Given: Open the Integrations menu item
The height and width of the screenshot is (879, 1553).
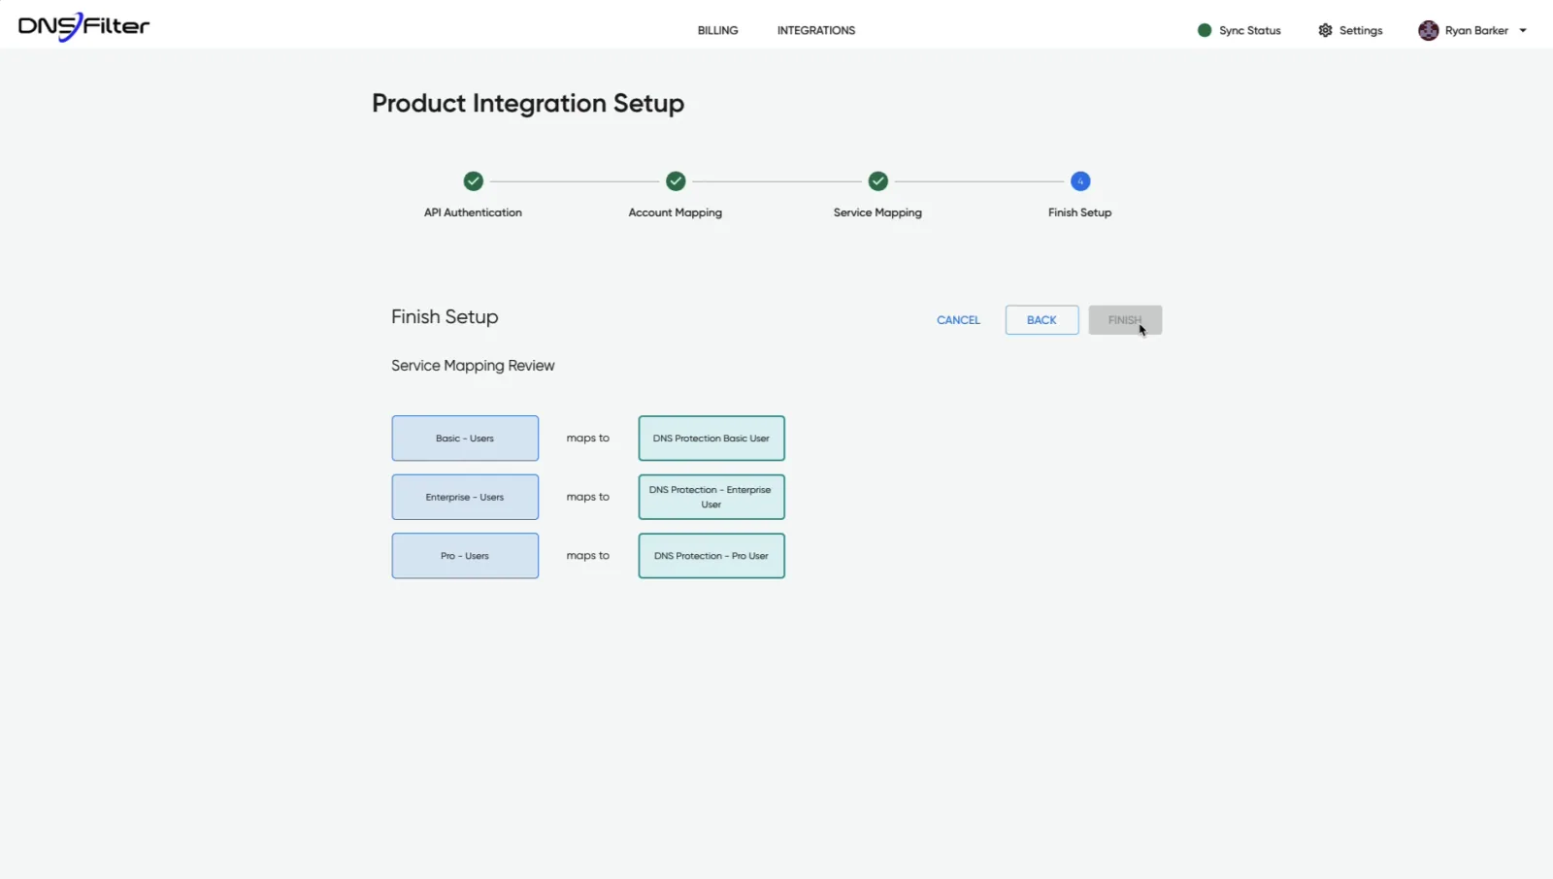Looking at the screenshot, I should (815, 30).
